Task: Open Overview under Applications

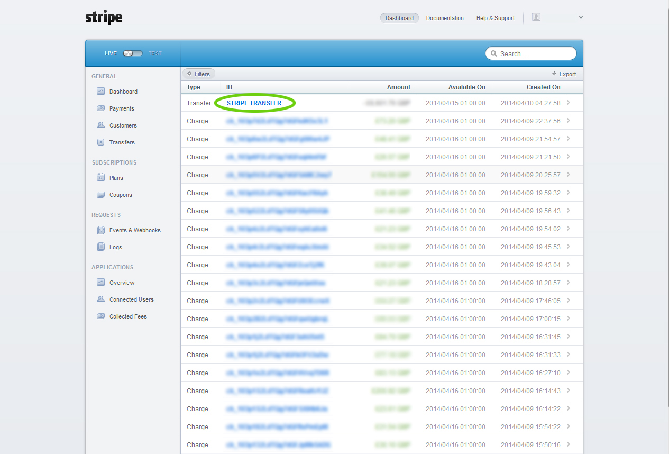Action: pyautogui.click(x=122, y=283)
